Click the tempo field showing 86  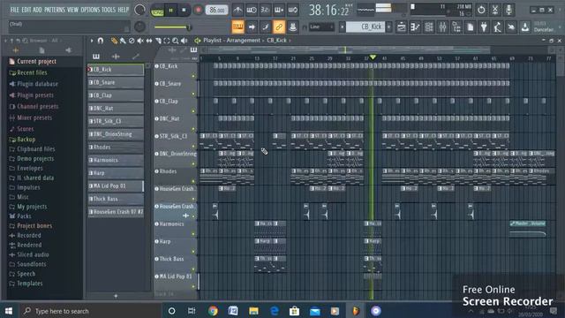click(216, 10)
